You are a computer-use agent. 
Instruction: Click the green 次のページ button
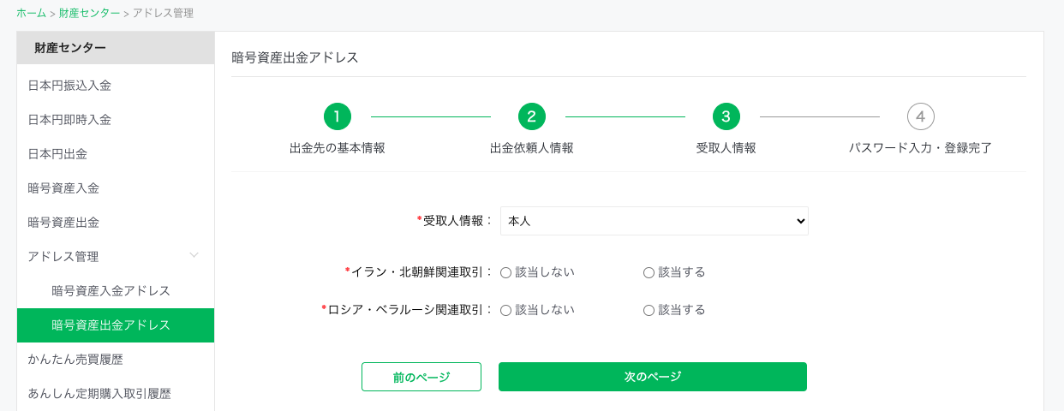point(653,377)
